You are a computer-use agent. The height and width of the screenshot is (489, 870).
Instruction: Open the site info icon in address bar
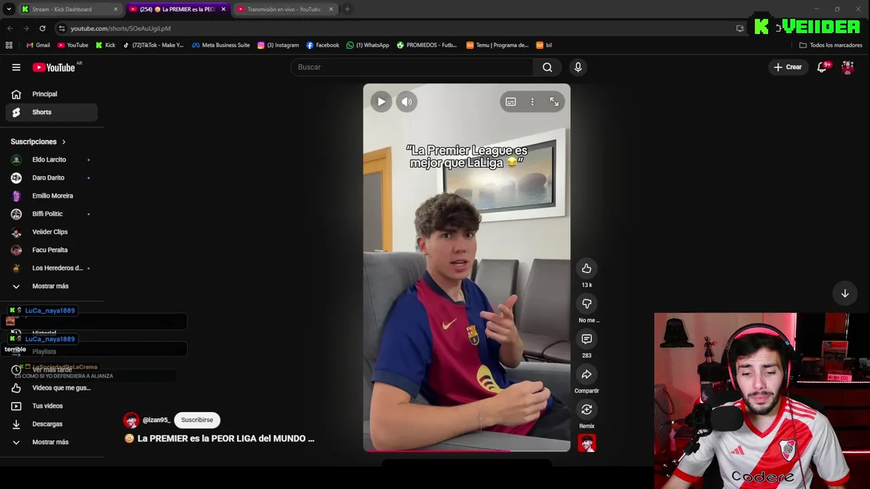62,29
